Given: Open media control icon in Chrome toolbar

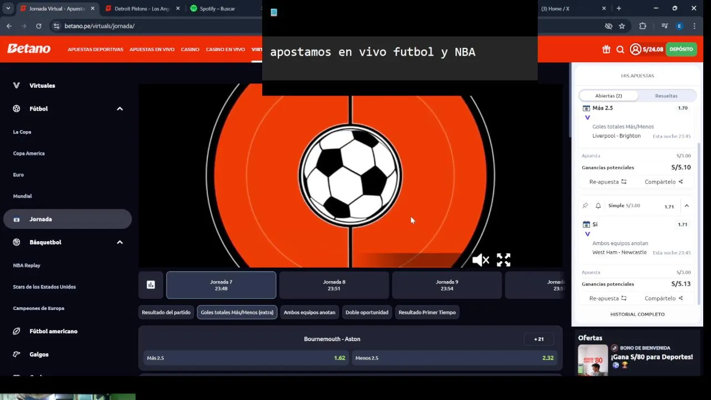Looking at the screenshot, I should point(664,26).
